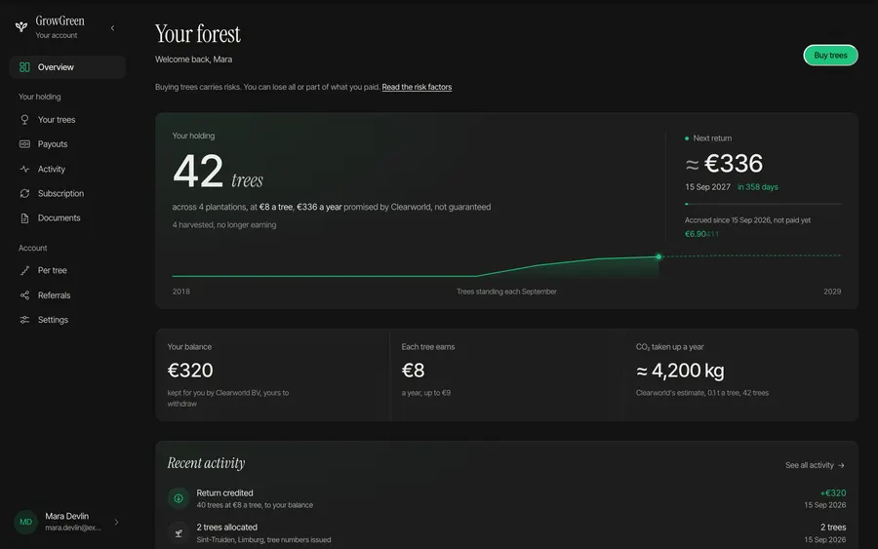Click the Next return green status dot
878x549 pixels.
pyautogui.click(x=687, y=138)
